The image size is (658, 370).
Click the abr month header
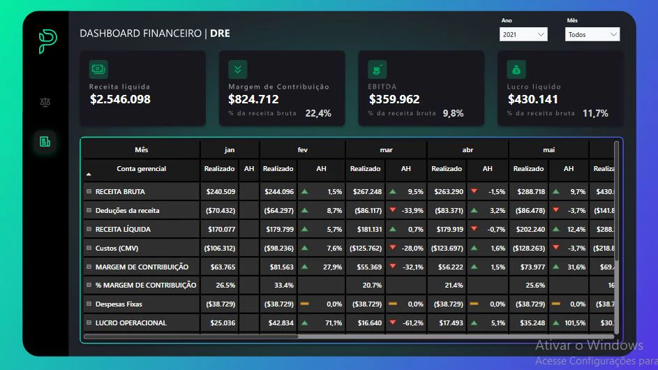tap(468, 150)
